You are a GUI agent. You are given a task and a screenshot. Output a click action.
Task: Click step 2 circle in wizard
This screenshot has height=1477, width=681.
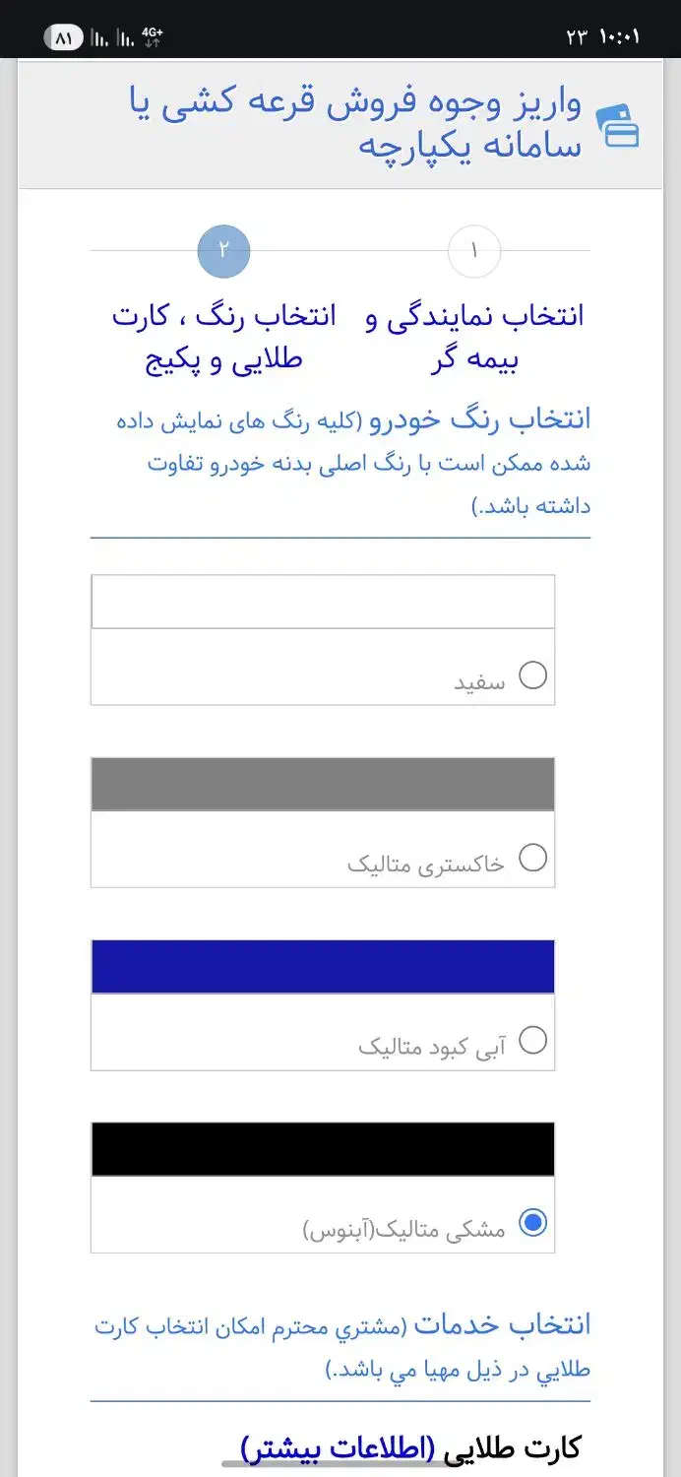[223, 252]
